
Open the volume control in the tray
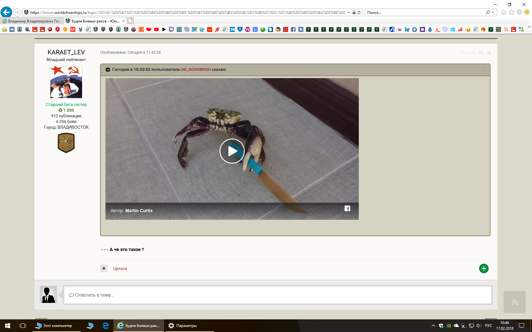click(479, 326)
